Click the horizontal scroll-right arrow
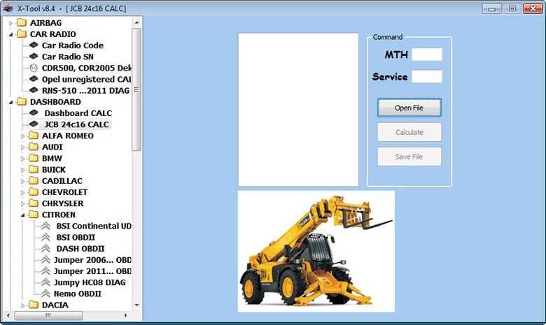The height and width of the screenshot is (325, 546). (126, 315)
